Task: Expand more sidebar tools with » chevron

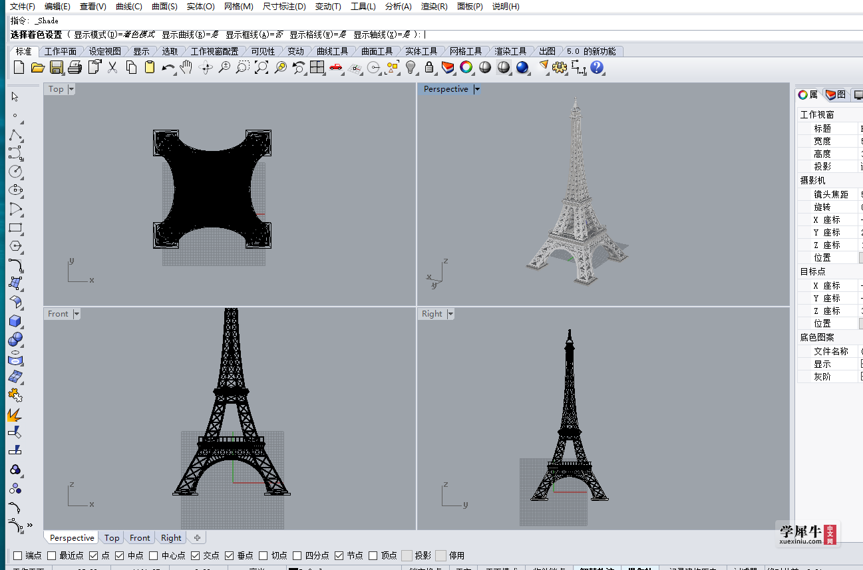Action: pos(29,525)
